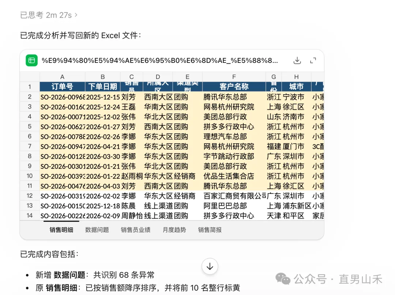This screenshot has height=295, width=395.
Task: Select the cell 2026-01-21
Action: (x=102, y=166)
